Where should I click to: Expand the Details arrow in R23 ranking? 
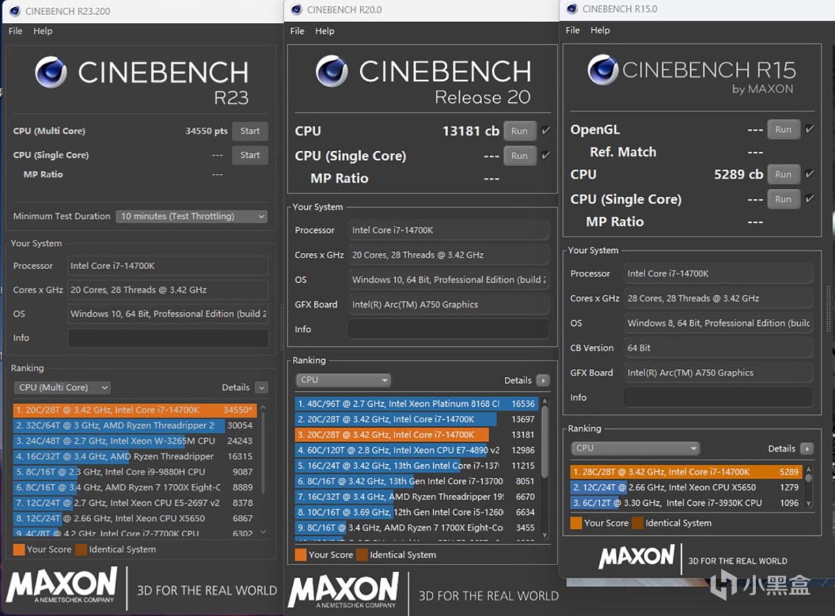[261, 387]
